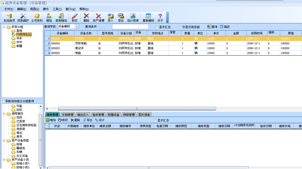This screenshot has width=302, height=169.
Task: Click 设备编码 column header
Action: point(63,33)
